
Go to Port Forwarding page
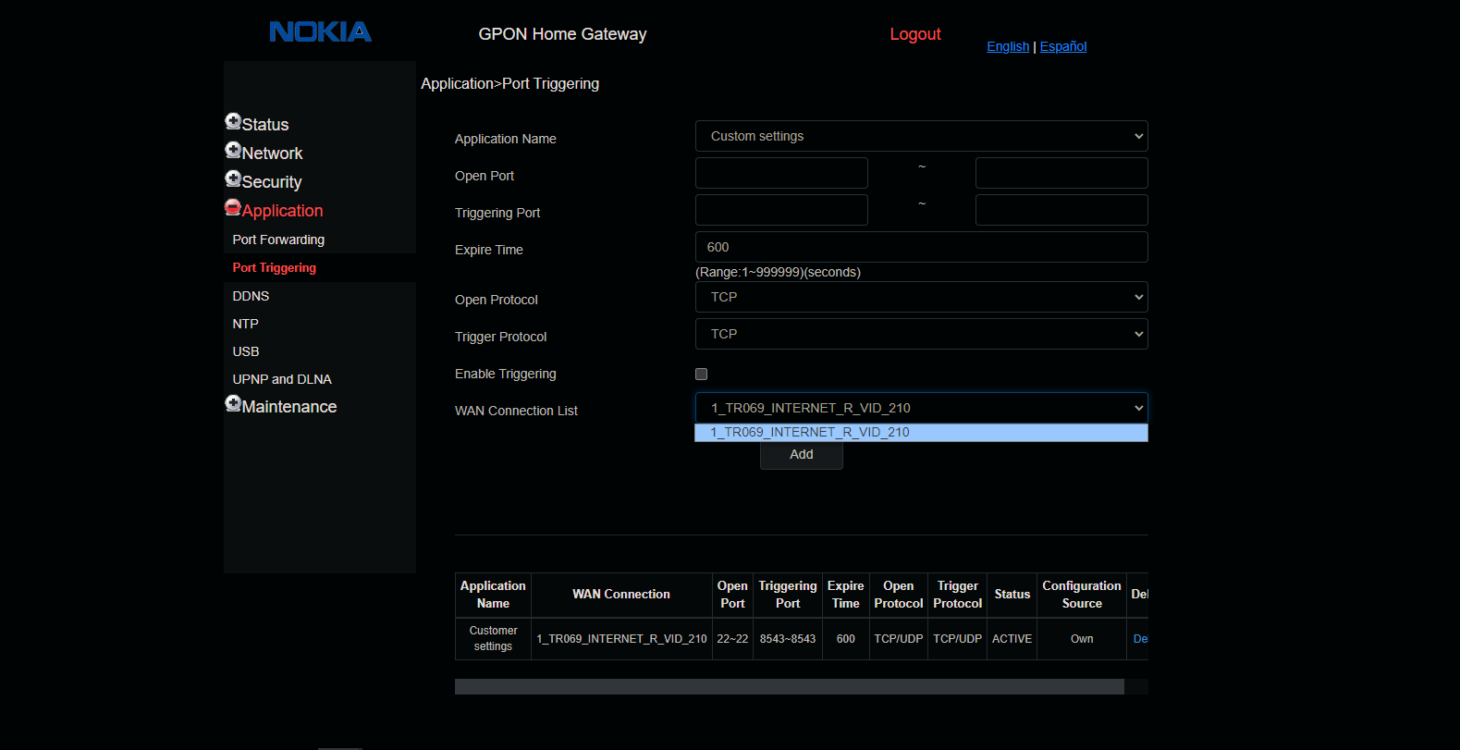coord(278,240)
